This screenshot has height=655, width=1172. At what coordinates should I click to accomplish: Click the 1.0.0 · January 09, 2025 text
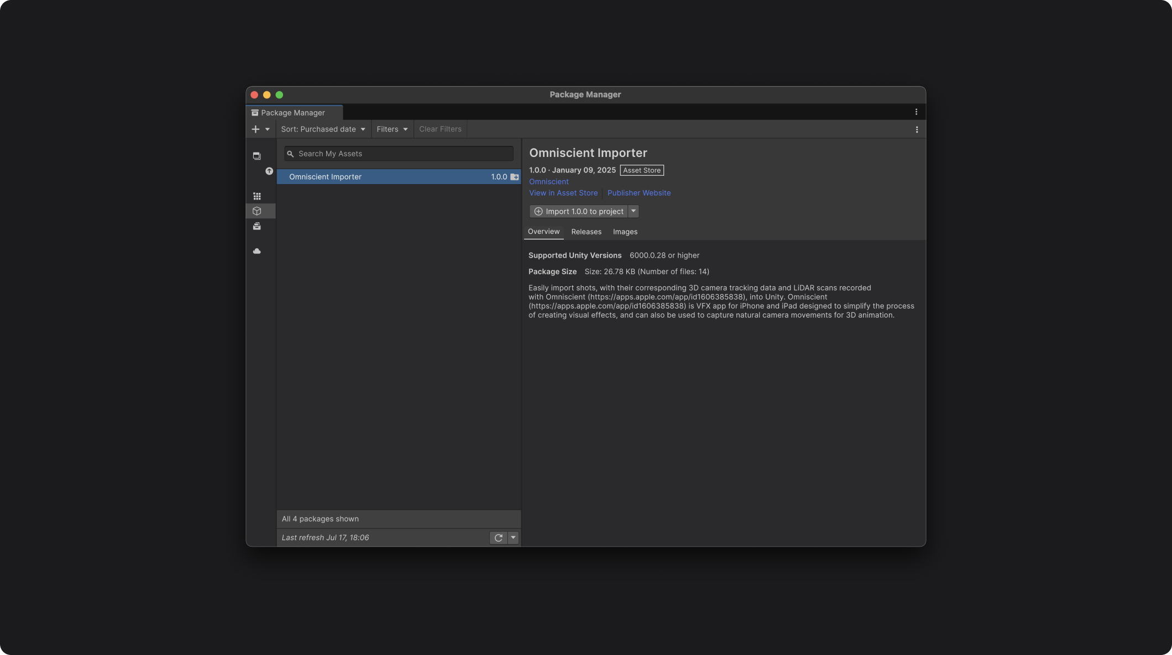coord(572,170)
